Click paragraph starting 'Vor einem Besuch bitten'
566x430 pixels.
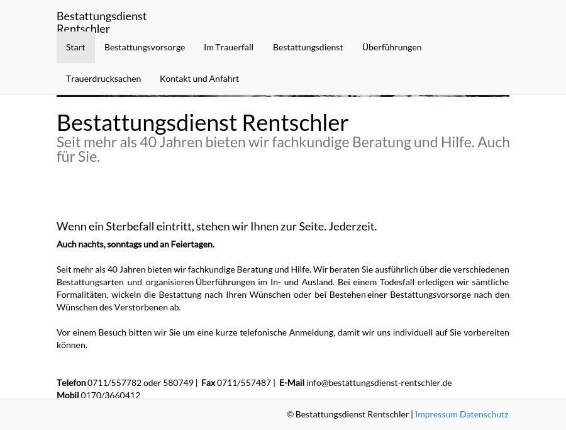coord(283,339)
